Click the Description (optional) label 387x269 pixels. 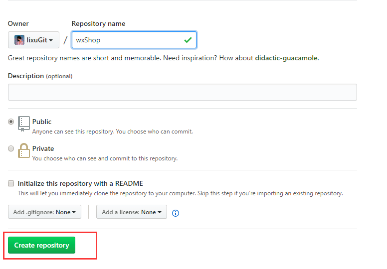coord(40,76)
